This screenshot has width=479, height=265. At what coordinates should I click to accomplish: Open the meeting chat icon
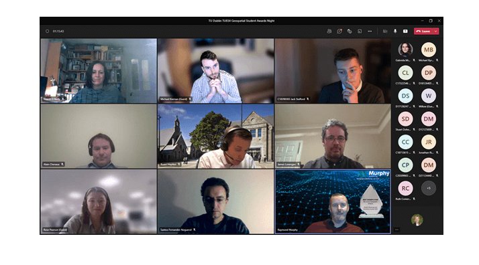tap(339, 31)
